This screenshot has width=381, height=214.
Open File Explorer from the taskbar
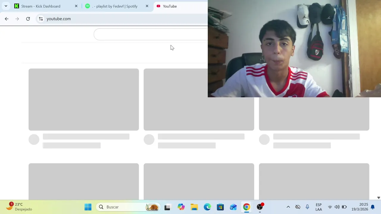tap(194, 207)
